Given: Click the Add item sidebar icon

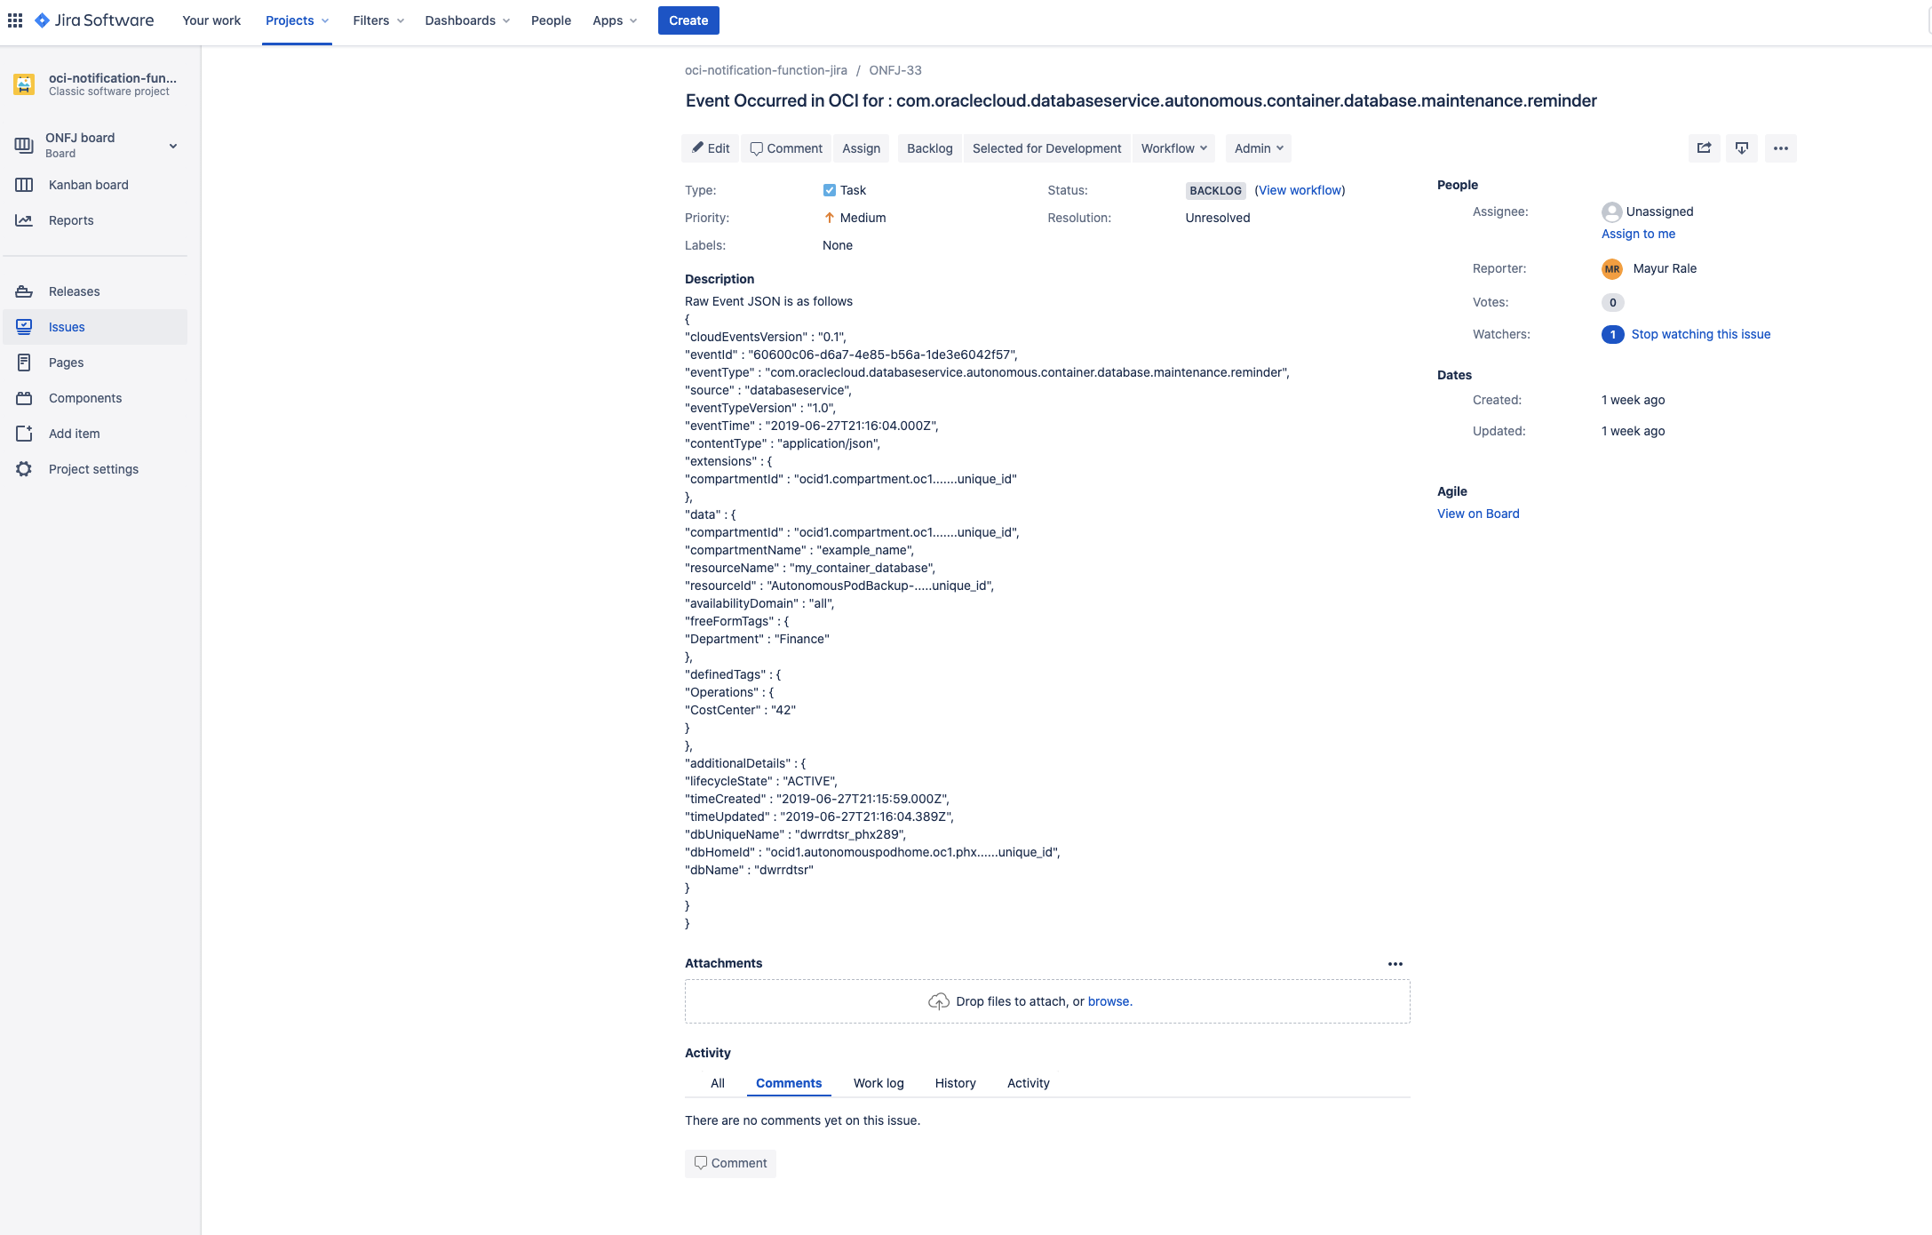Looking at the screenshot, I should click(24, 434).
